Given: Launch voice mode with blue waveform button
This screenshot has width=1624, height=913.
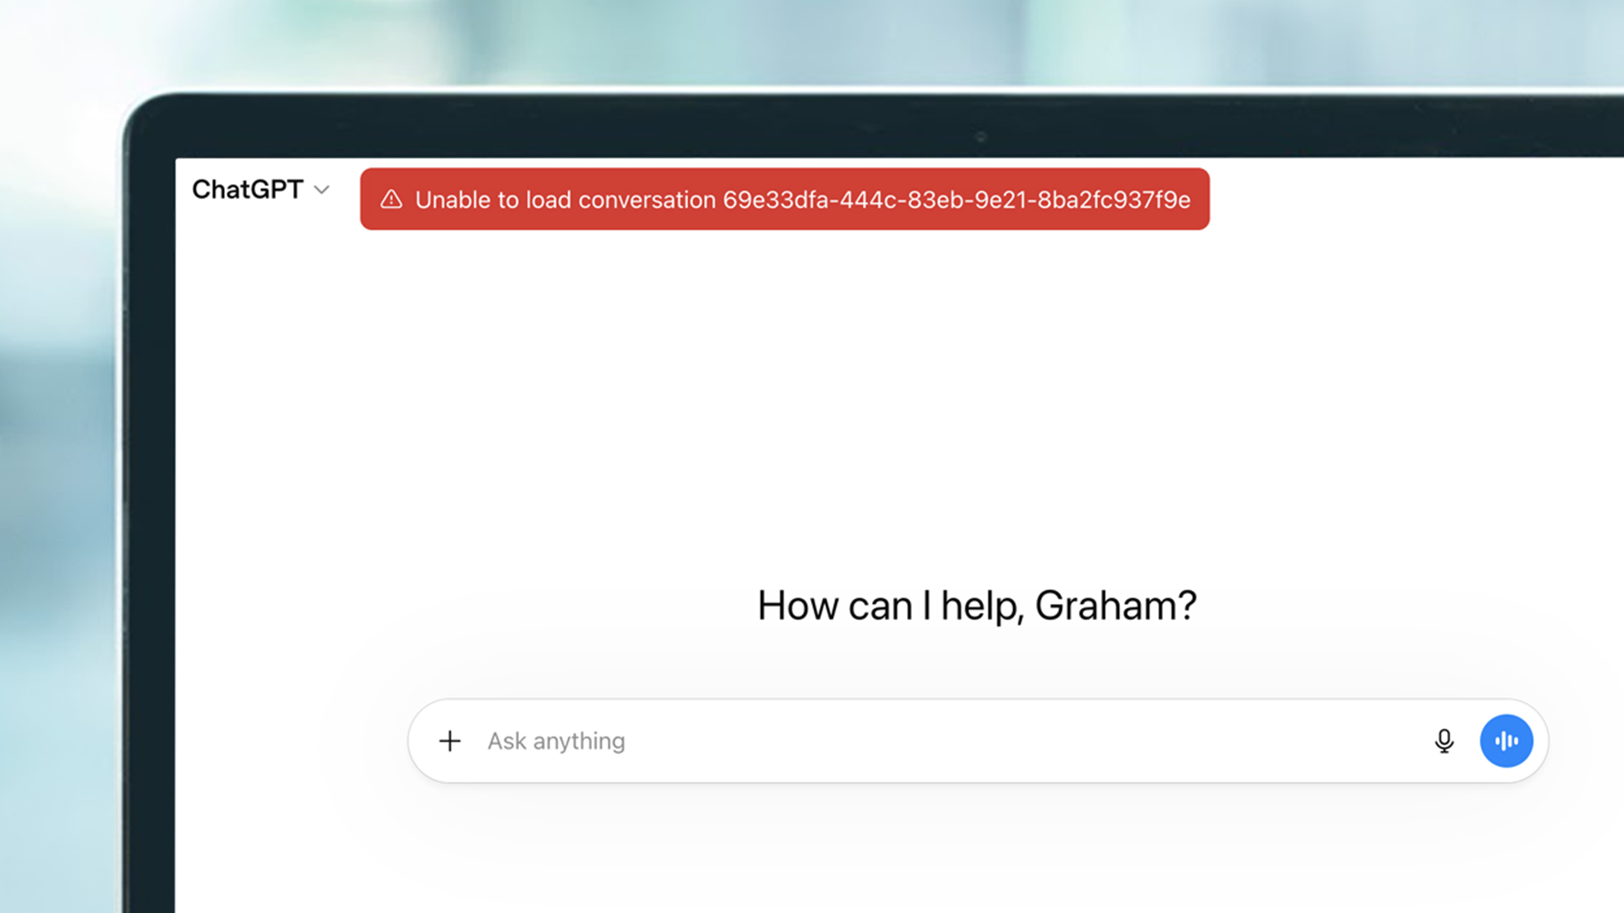Looking at the screenshot, I should click(1506, 741).
